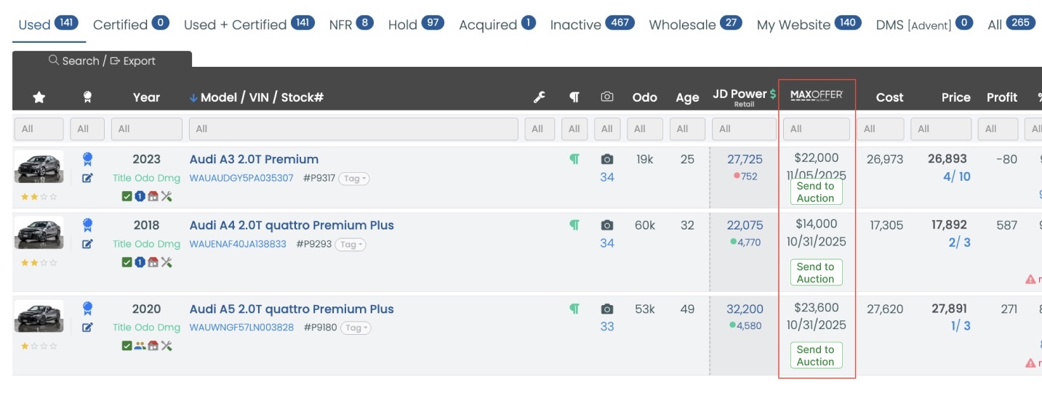Click the red warning triangle on Audi A5 row
Image resolution: width=1042 pixels, height=398 pixels.
(x=1030, y=362)
